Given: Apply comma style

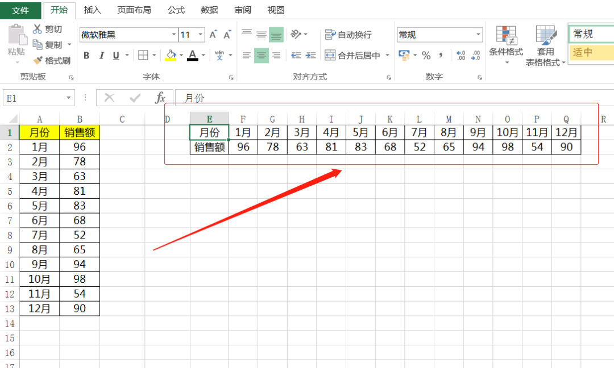Looking at the screenshot, I should click(441, 55).
